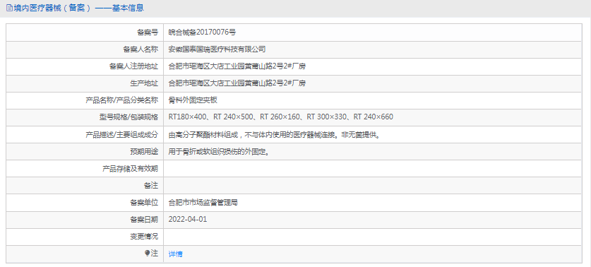Viewport: 591px width, 267px height.
Task: Click the 备案号 row label
Action: [x=148, y=32]
